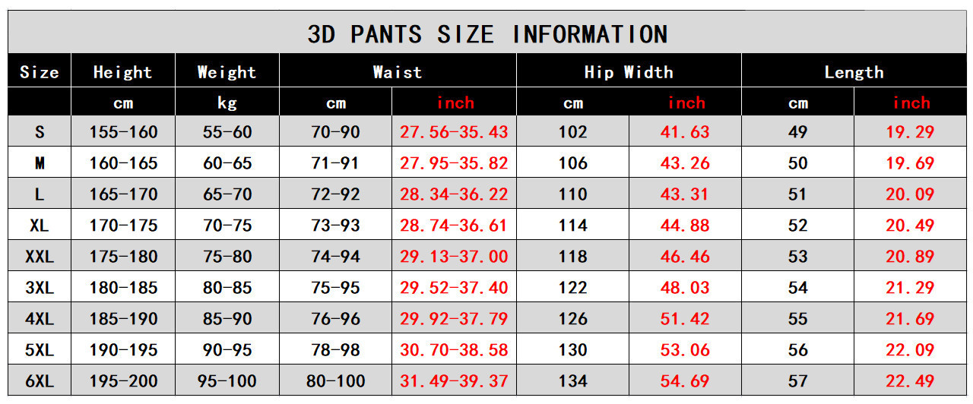Click height value 155-160
973x404 pixels.
tap(123, 132)
